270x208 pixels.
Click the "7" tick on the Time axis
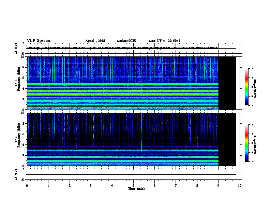[176, 186]
